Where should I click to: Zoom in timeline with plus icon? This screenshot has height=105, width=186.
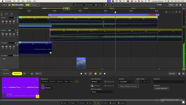tap(173, 12)
